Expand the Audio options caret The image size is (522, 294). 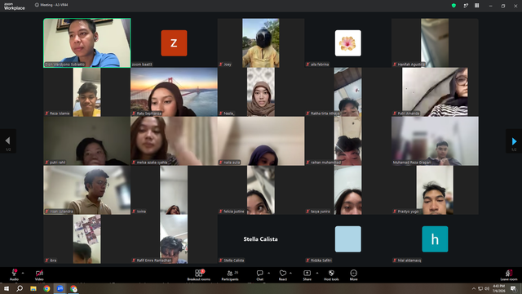[23, 273]
